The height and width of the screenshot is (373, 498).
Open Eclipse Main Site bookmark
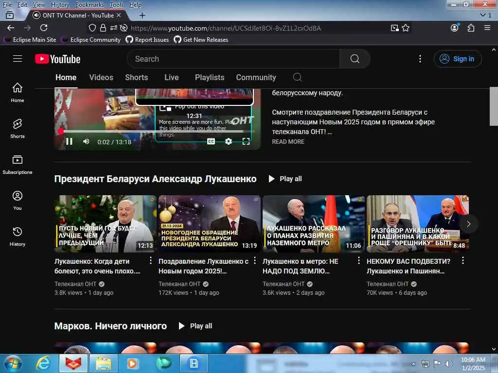tap(30, 40)
